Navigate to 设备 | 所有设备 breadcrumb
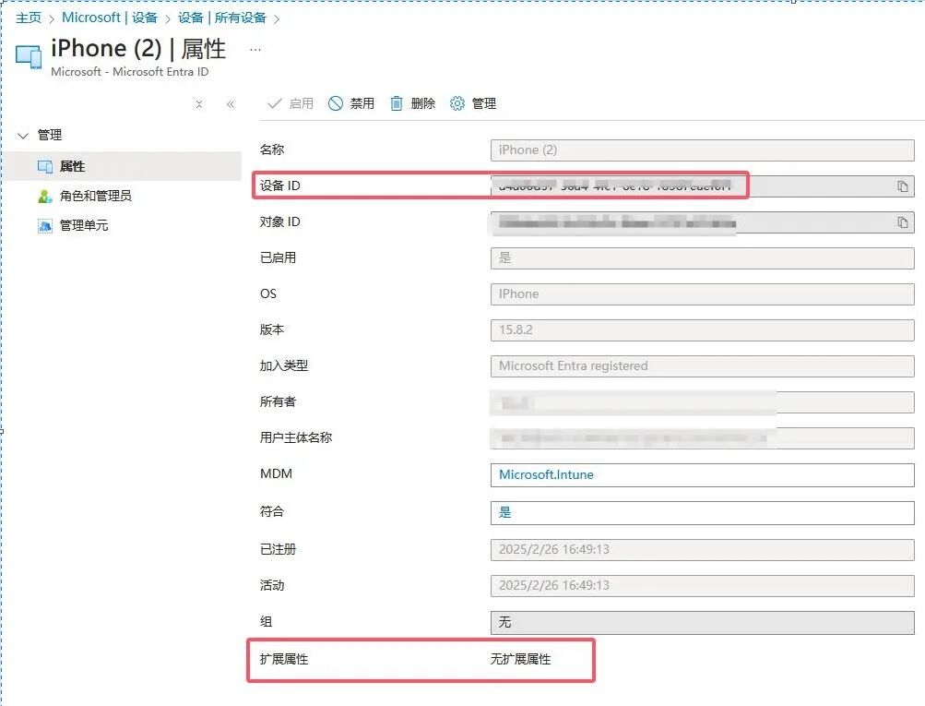Image resolution: width=925 pixels, height=706 pixels. click(222, 18)
